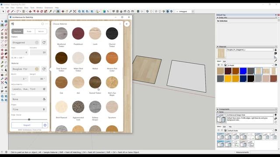Open the Terms of Use link
Image resolution: width=280 pixels, height=157 pixels.
coord(37,130)
